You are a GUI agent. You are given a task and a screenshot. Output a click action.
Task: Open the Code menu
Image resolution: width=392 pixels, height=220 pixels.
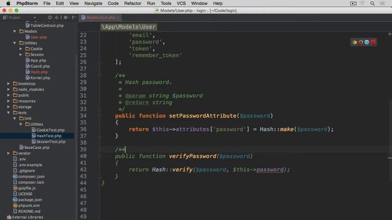(x=113, y=3)
